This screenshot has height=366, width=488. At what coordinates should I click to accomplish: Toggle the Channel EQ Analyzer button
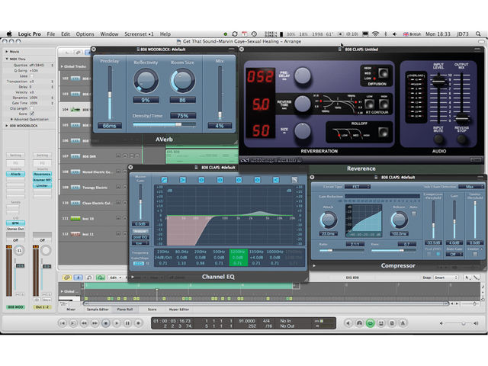pos(140,232)
